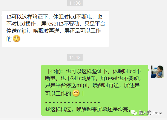Click the dashed separator line in green bubble
The height and width of the screenshot is (120, 167).
73,102
